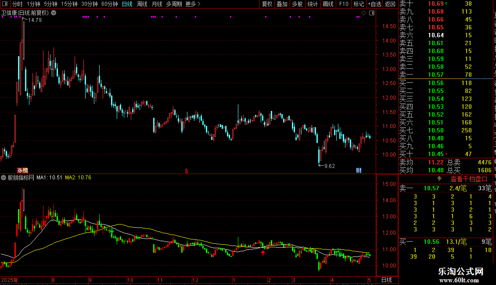
Task: Click the red buy arrow on indicator chart
Action: click(x=263, y=253)
